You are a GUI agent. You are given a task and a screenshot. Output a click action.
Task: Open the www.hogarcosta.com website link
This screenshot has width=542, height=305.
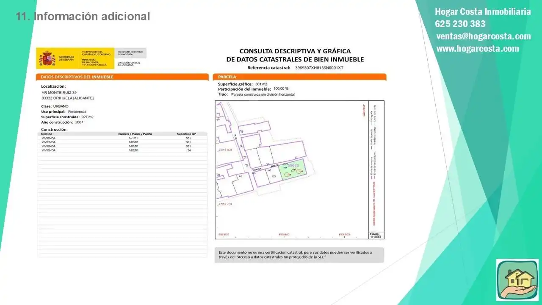point(478,48)
